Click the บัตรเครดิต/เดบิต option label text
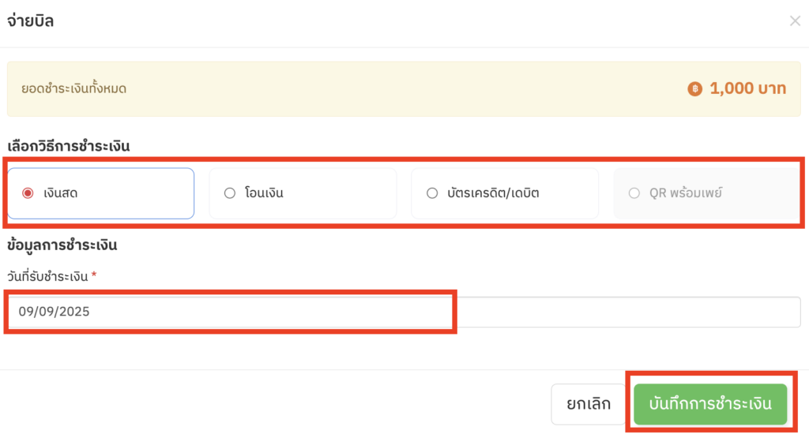This screenshot has width=809, height=434. click(x=493, y=193)
